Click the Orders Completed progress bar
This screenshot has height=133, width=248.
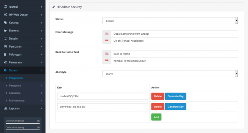(23, 123)
